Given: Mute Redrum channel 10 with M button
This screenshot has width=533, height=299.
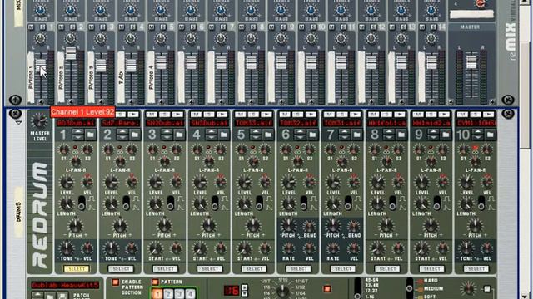Looking at the screenshot, I should coord(463,115).
